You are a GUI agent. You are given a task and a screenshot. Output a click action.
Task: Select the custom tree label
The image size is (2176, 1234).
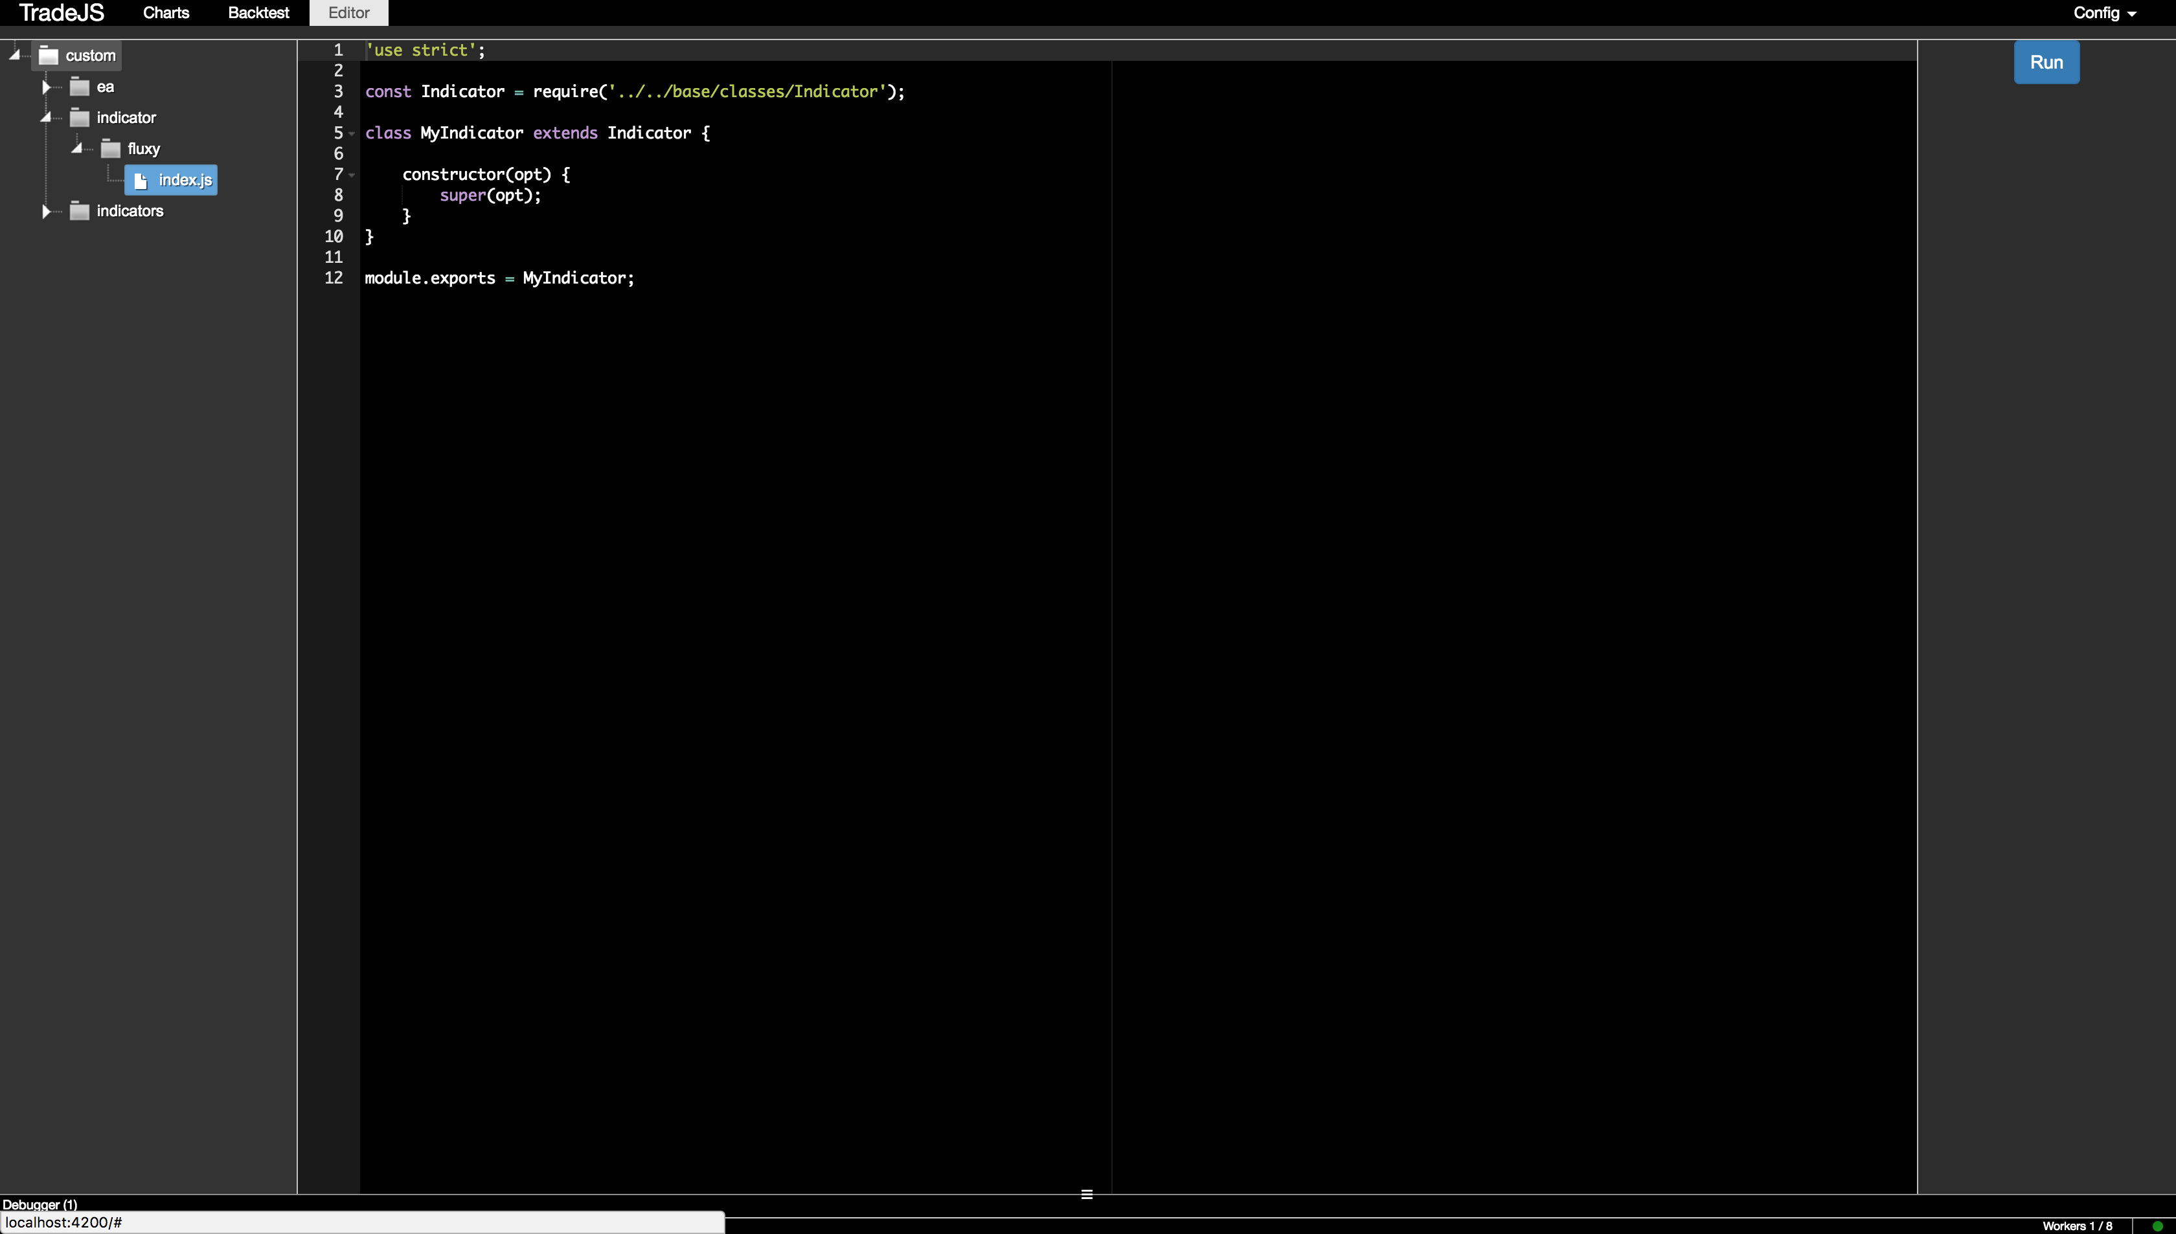91,56
